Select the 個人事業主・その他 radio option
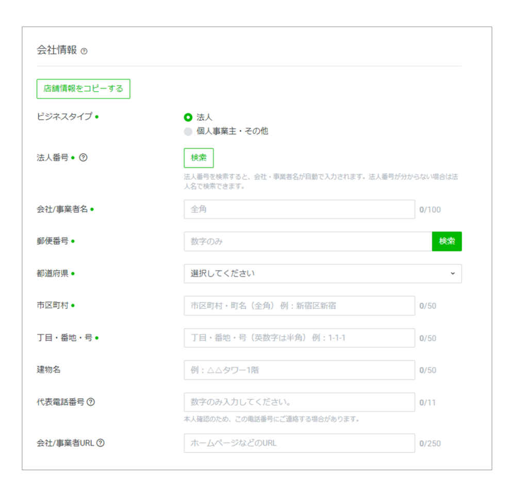 click(x=188, y=131)
